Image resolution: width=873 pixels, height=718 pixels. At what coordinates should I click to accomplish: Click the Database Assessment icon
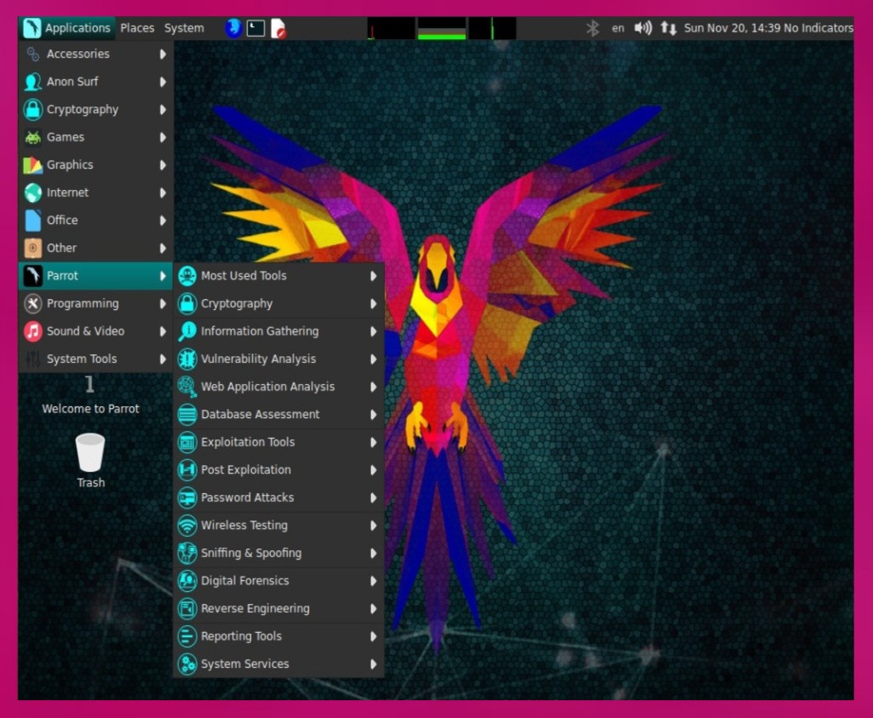187,415
